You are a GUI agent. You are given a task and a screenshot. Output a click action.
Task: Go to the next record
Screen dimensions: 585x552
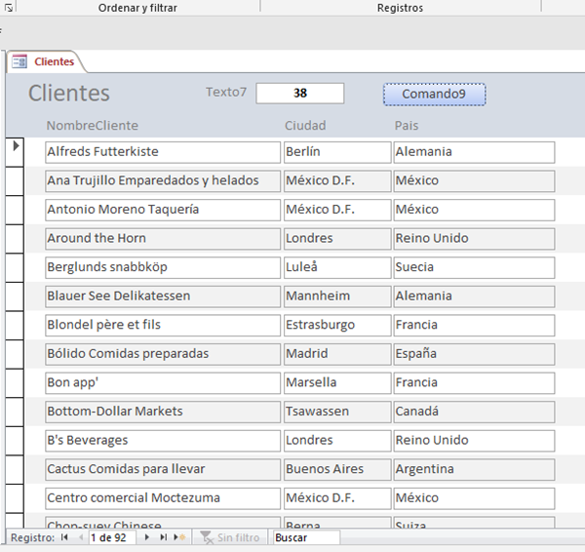tap(147, 537)
